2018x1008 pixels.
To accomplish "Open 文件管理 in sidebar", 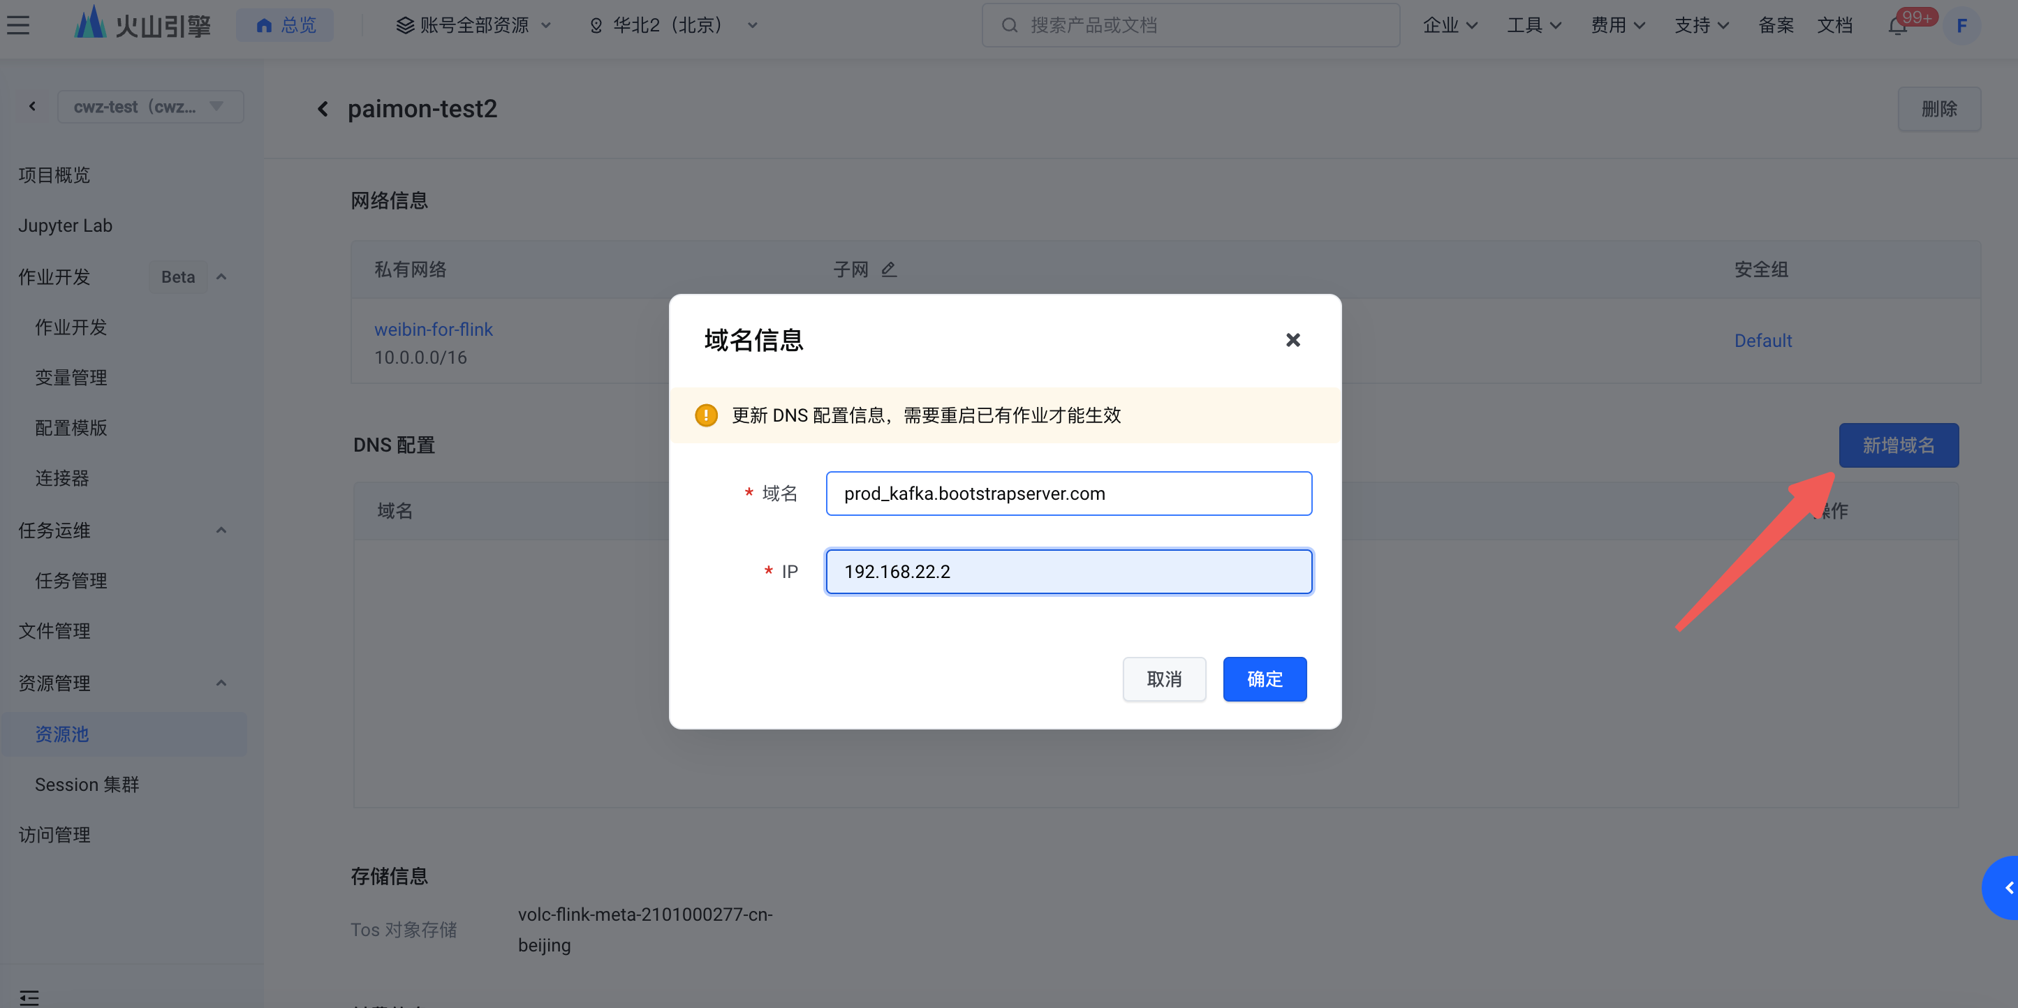I will [x=55, y=630].
